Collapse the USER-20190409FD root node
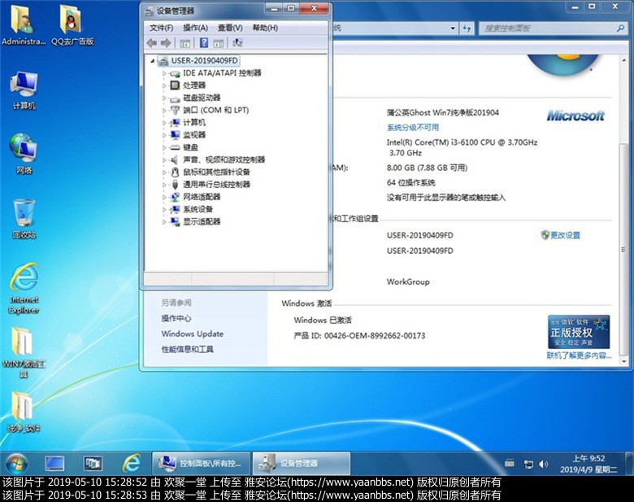This screenshot has height=502, width=634. (x=153, y=61)
